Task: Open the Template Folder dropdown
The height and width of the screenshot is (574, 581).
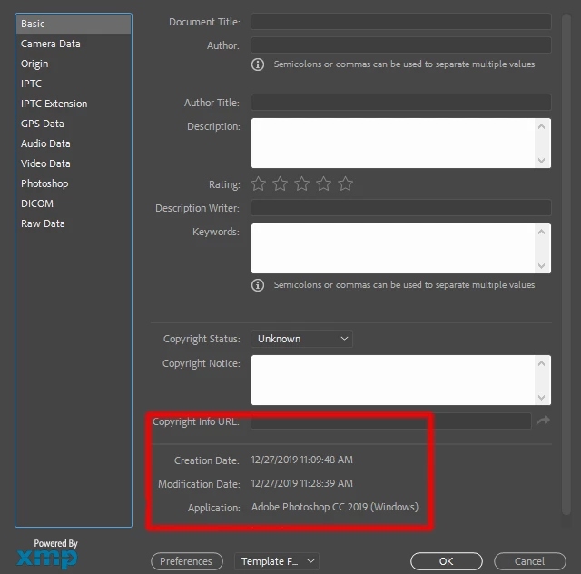Action: (x=277, y=561)
